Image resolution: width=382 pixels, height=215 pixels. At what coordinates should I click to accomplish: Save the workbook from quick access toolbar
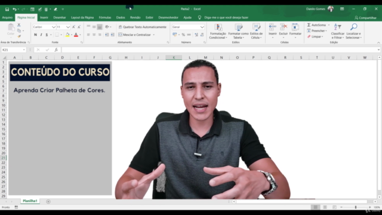[x=7, y=10]
